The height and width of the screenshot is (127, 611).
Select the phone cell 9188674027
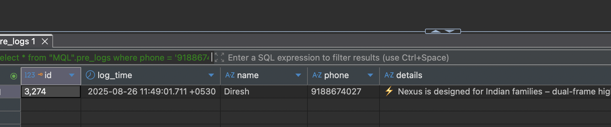coord(343,92)
